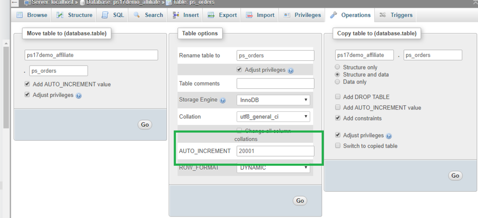
Task: Click the back arrow in the breadcrumb bar
Action: 14,2
